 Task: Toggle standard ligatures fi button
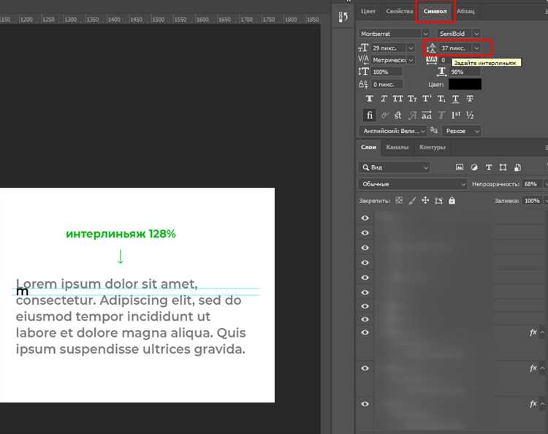pyautogui.click(x=370, y=115)
